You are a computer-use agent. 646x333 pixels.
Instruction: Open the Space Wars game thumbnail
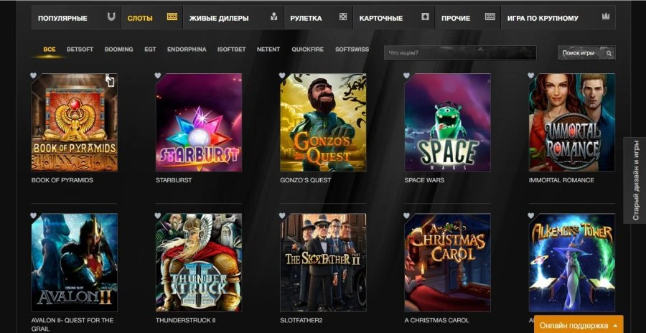(448, 123)
